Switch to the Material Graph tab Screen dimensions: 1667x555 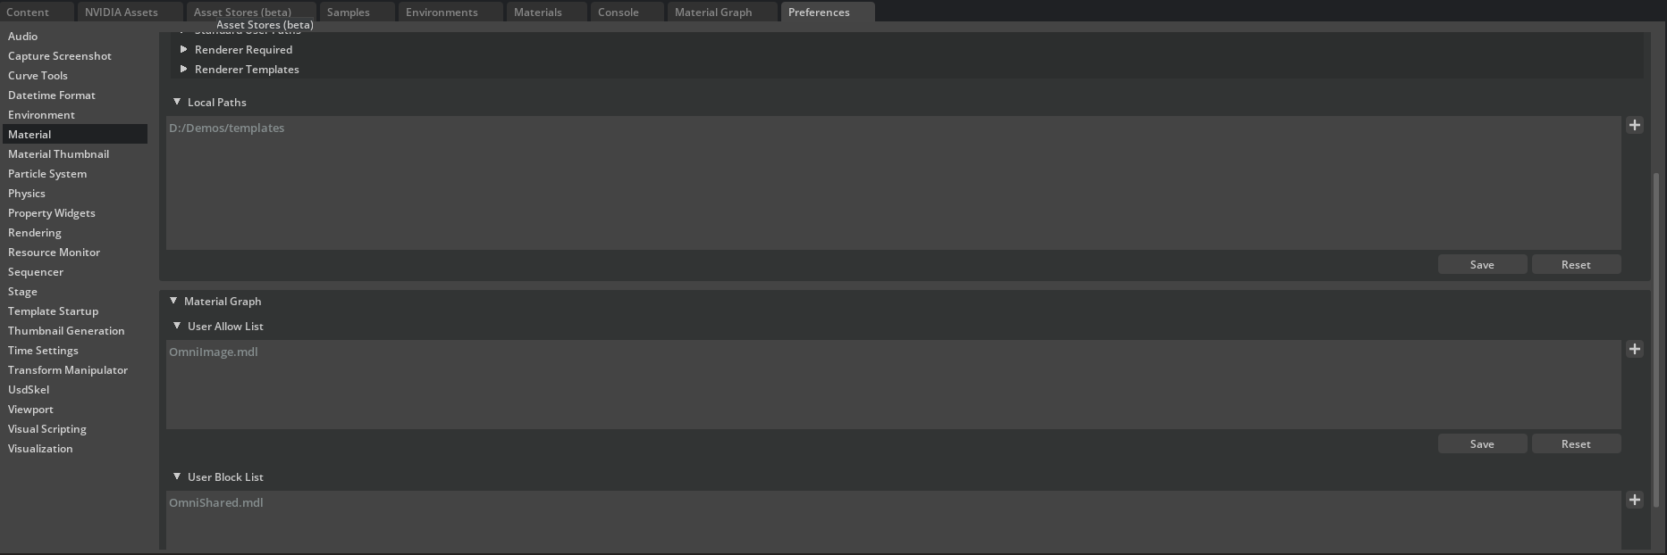(x=722, y=12)
